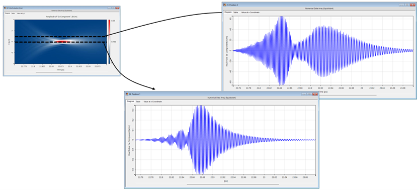This screenshot has height=190, width=418.
Task: Click the red peak in the amplitude heatmap
Action: (x=61, y=42)
